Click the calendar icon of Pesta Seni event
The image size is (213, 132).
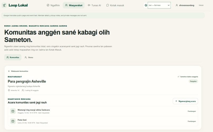click(x=13, y=121)
